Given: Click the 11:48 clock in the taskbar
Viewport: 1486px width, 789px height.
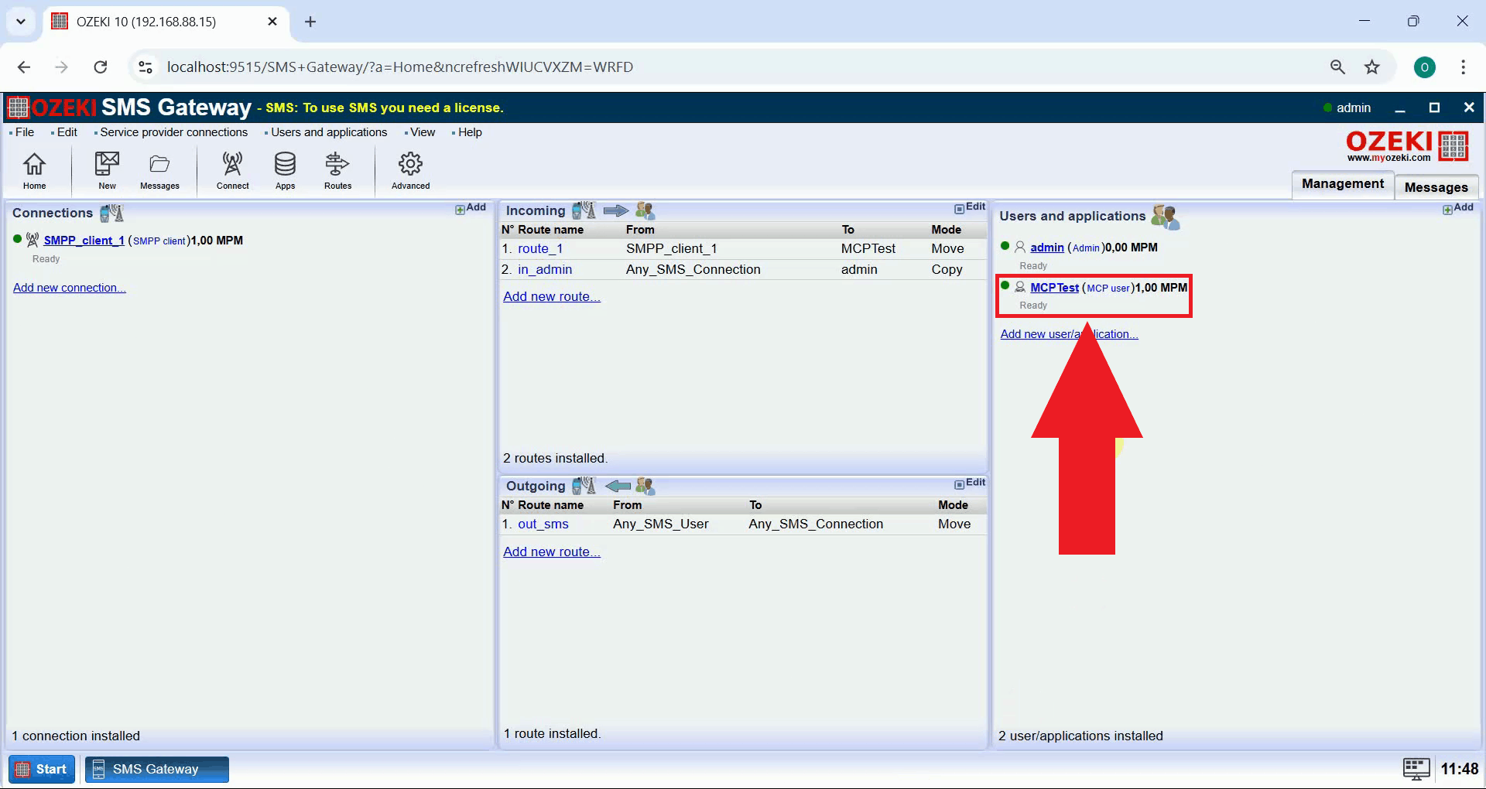Looking at the screenshot, I should coord(1459,769).
